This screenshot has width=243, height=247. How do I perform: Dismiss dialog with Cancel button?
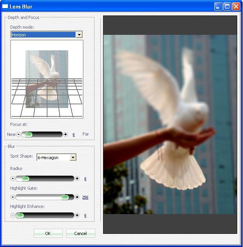(81, 233)
